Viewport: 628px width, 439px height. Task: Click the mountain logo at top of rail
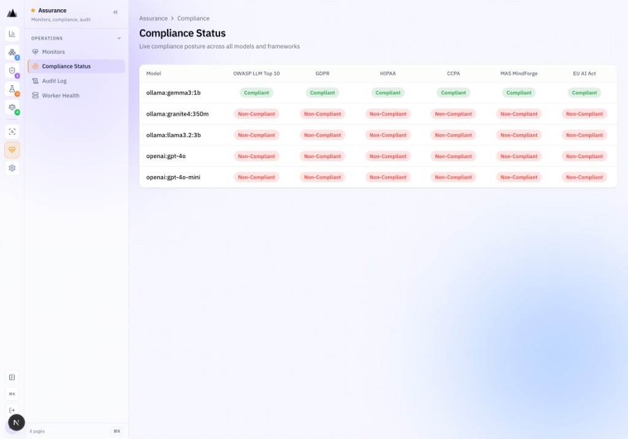12,13
